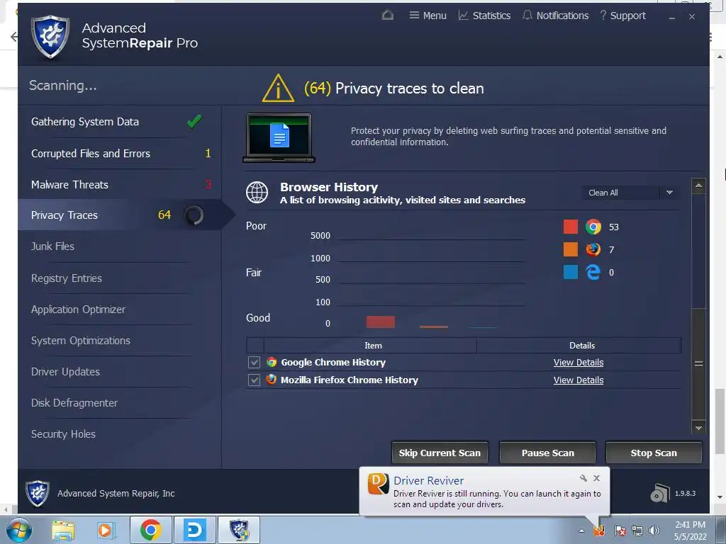This screenshot has width=726, height=544.
Task: Click the Advanced SystemRepair Pro shield logo
Action: 50,37
